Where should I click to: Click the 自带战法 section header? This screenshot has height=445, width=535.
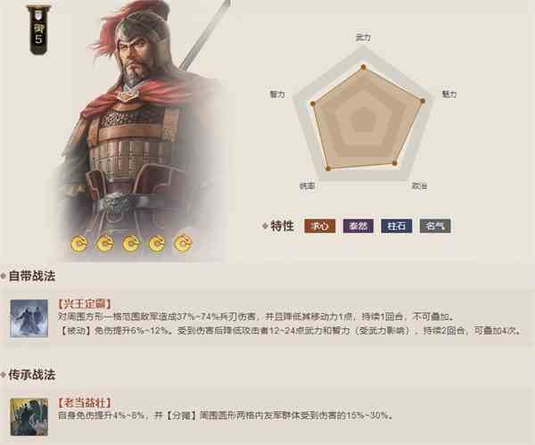(x=32, y=276)
